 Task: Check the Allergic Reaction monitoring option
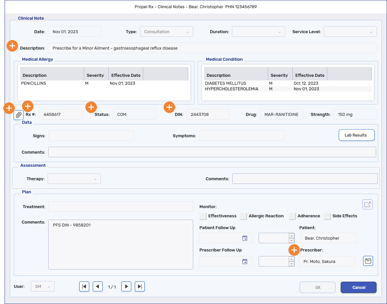pos(243,216)
